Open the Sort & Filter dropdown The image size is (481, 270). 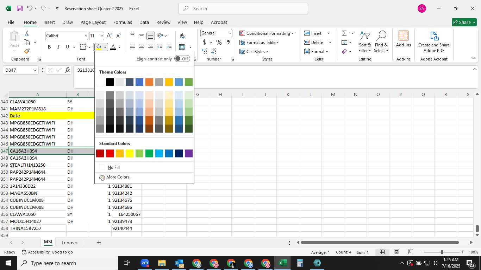tap(365, 42)
